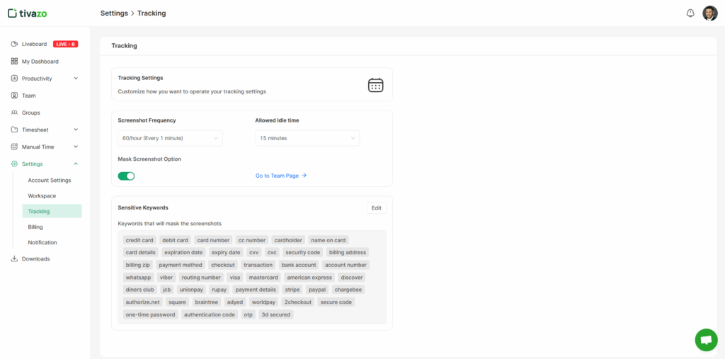This screenshot has height=359, width=725.
Task: Click the 'authorize.net' keyword tag
Action: click(x=143, y=302)
